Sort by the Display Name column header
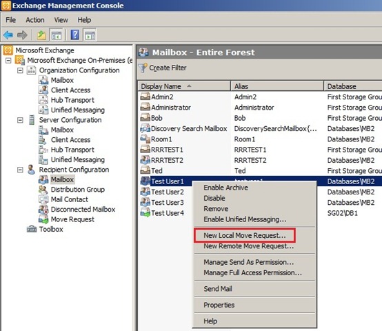382x331 pixels. pyautogui.click(x=184, y=86)
